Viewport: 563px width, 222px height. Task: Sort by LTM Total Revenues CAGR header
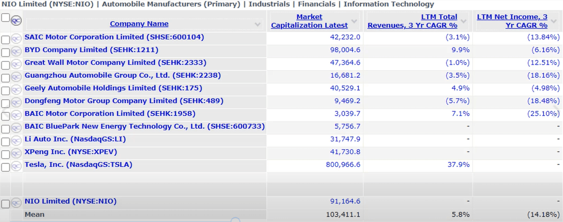pyautogui.click(x=413, y=21)
